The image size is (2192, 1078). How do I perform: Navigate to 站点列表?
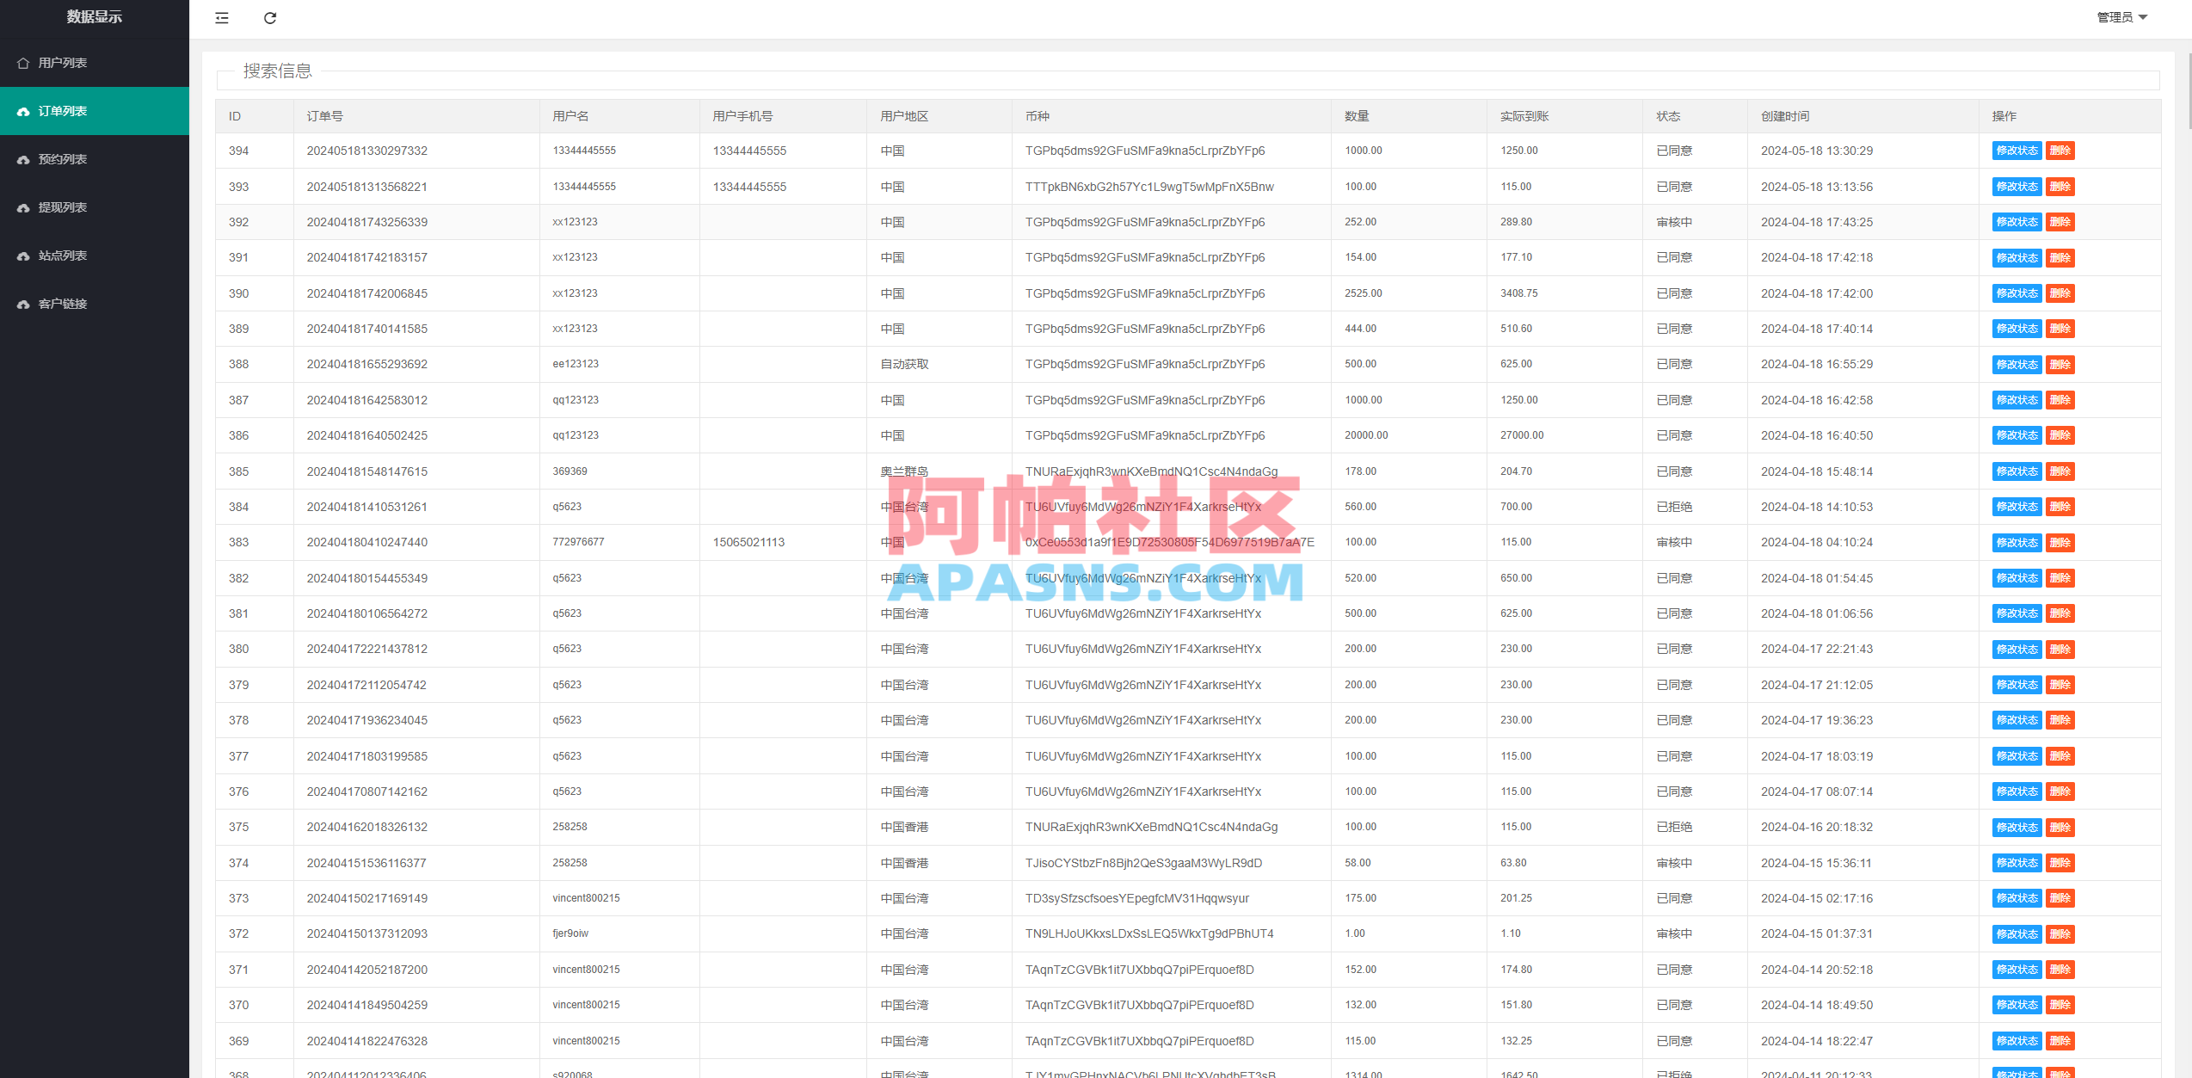(x=61, y=255)
